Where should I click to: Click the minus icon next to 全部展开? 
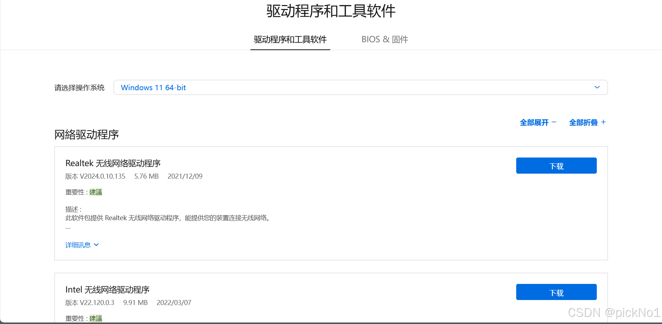[x=554, y=122]
